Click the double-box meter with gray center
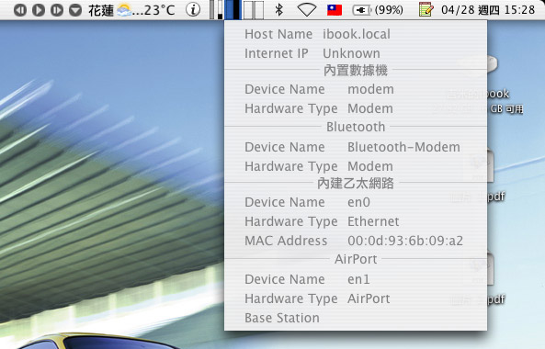The height and width of the screenshot is (349, 545). (x=254, y=10)
